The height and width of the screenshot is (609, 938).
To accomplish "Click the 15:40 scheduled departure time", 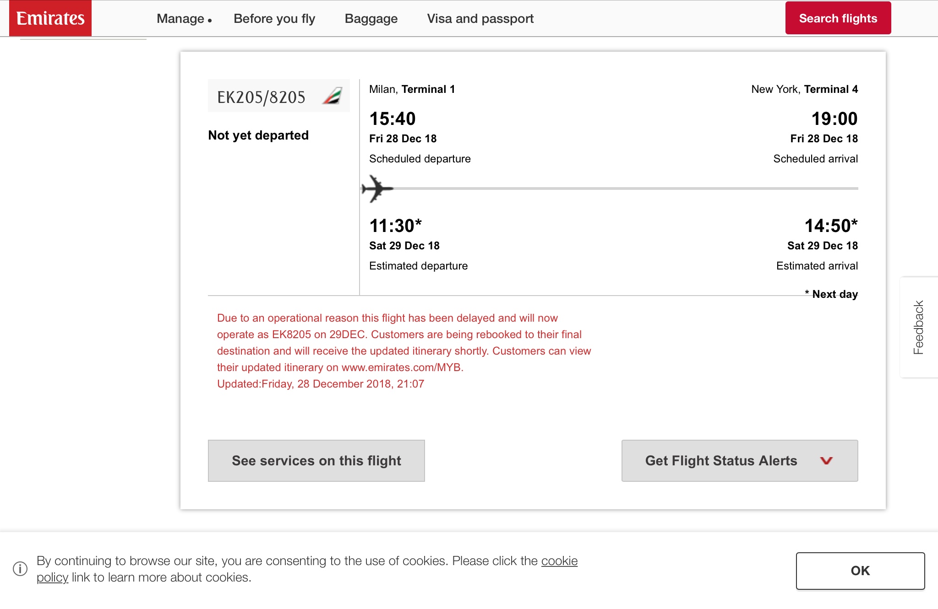I will coord(393,119).
